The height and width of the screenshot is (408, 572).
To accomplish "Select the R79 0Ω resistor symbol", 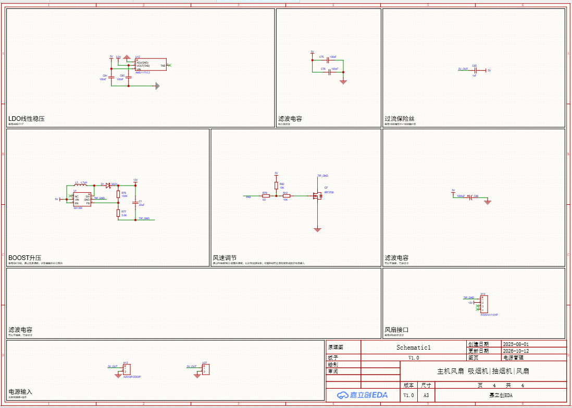I will coord(266,196).
